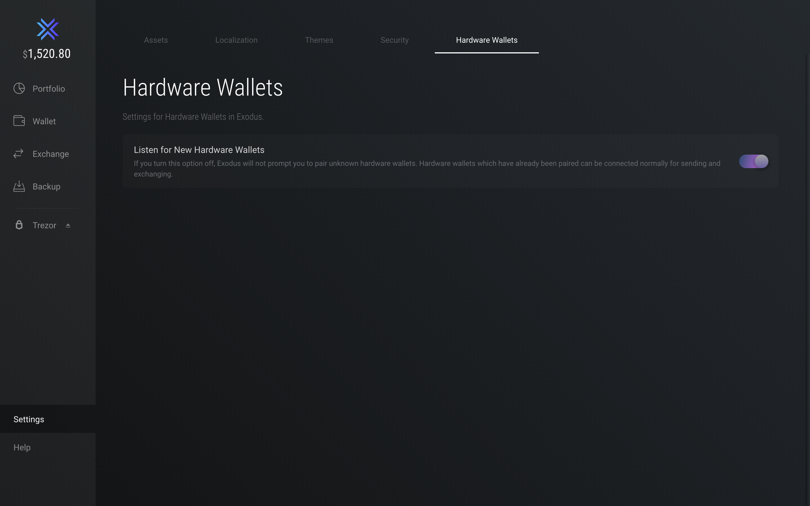Click the Exchange arrows icon
This screenshot has width=810, height=506.
point(18,153)
